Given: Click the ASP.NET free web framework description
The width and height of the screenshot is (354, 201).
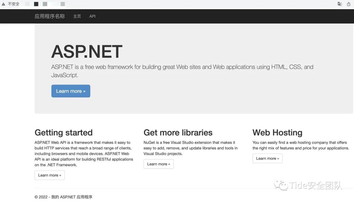Looking at the screenshot, I should click(x=182, y=71).
